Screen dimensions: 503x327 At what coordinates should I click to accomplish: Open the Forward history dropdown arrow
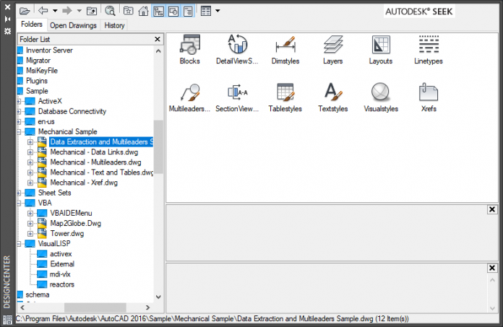tap(79, 11)
